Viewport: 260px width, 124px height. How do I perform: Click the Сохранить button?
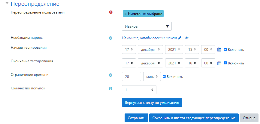coord(136,118)
